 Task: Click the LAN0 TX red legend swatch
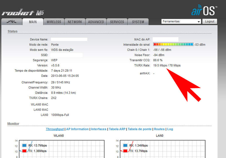click(x=125, y=151)
